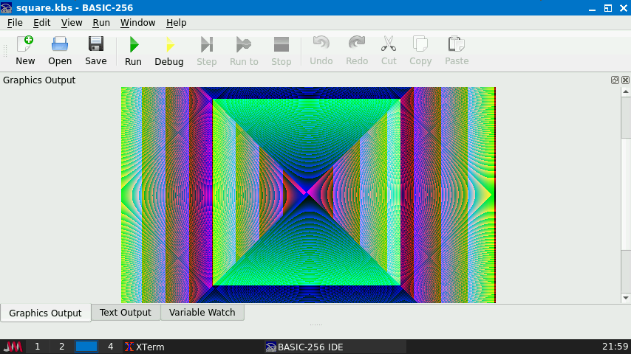The height and width of the screenshot is (354, 631).
Task: Close the Graphics Output panel
Action: tap(625, 80)
